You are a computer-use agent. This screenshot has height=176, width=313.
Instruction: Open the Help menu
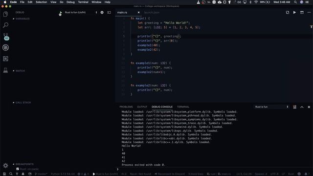(108, 2)
